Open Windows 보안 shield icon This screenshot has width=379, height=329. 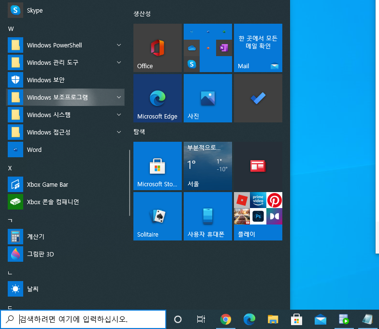pyautogui.click(x=15, y=80)
